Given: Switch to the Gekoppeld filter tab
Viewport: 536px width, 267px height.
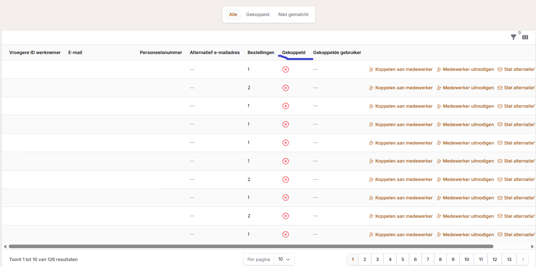Looking at the screenshot, I should pyautogui.click(x=258, y=15).
